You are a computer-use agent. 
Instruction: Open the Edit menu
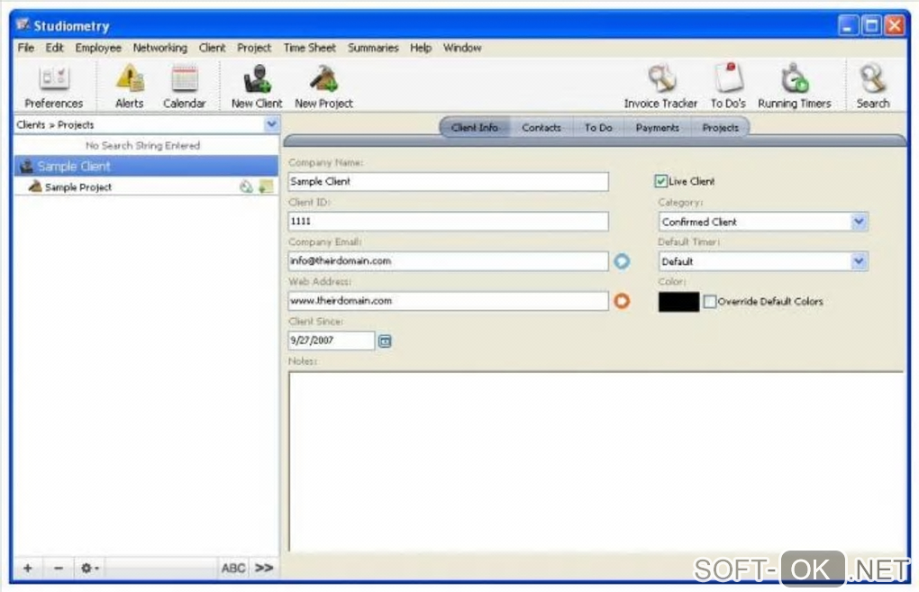pos(54,48)
